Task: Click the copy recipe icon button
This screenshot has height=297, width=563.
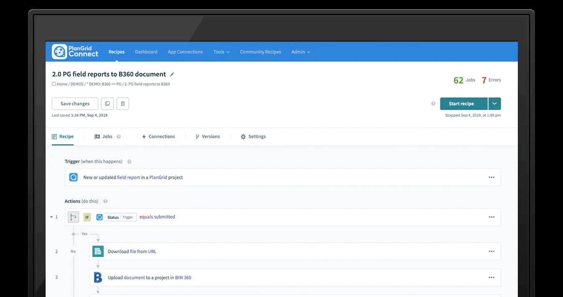Action: coord(107,104)
